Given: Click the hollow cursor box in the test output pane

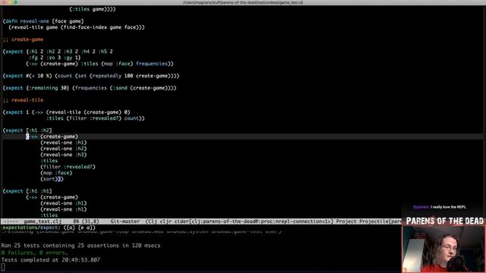Looking at the screenshot, I should (3, 267).
